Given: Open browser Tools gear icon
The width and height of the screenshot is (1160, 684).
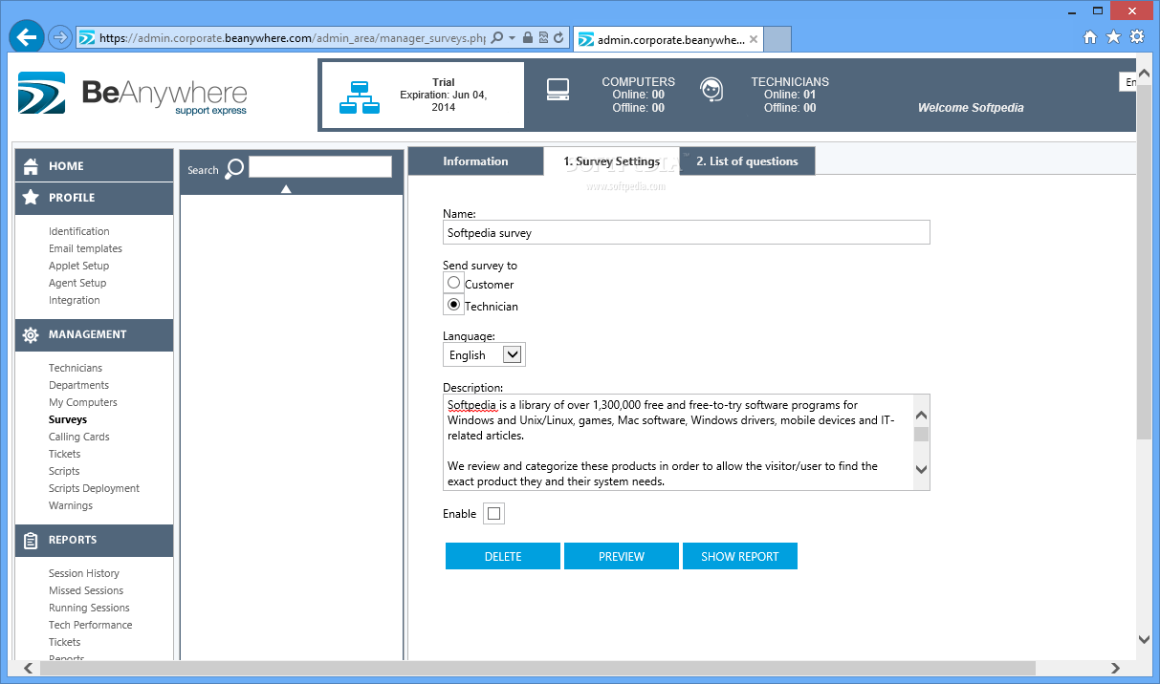Looking at the screenshot, I should [x=1137, y=37].
